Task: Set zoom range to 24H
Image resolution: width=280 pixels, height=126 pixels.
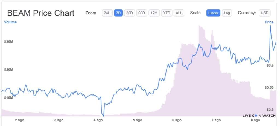Action: (107, 13)
